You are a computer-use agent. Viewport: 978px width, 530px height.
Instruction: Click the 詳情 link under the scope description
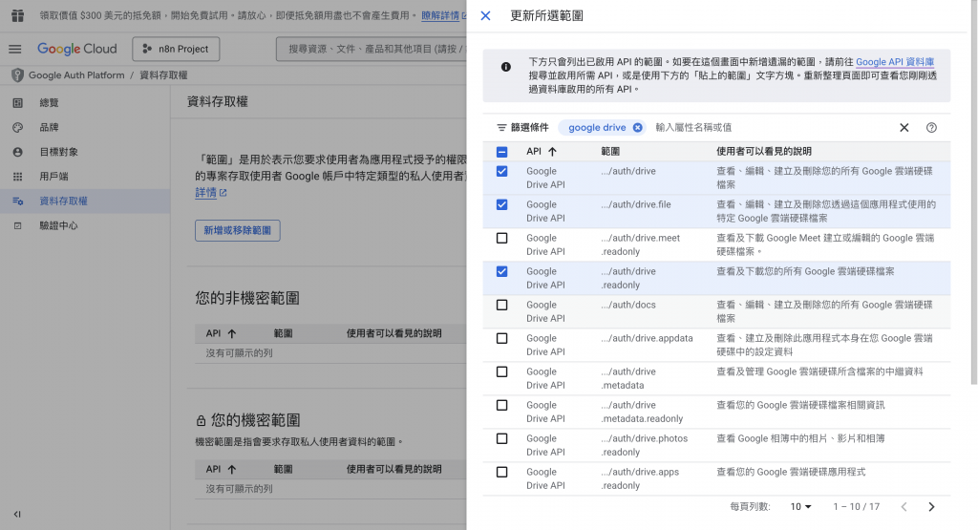click(x=206, y=193)
